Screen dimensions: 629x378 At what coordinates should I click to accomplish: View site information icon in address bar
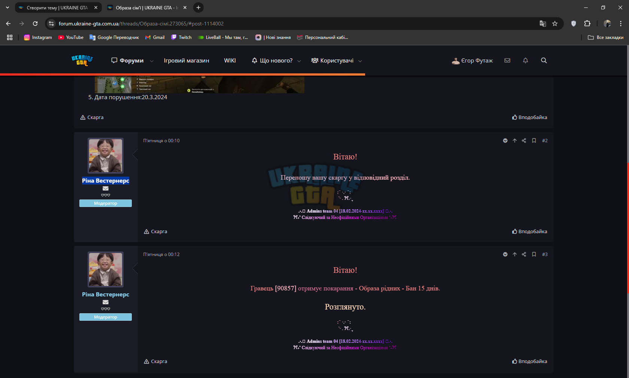[x=51, y=24]
